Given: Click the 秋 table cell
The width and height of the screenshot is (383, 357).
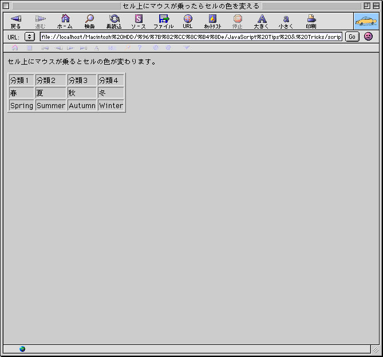Looking at the screenshot, I should tap(82, 93).
